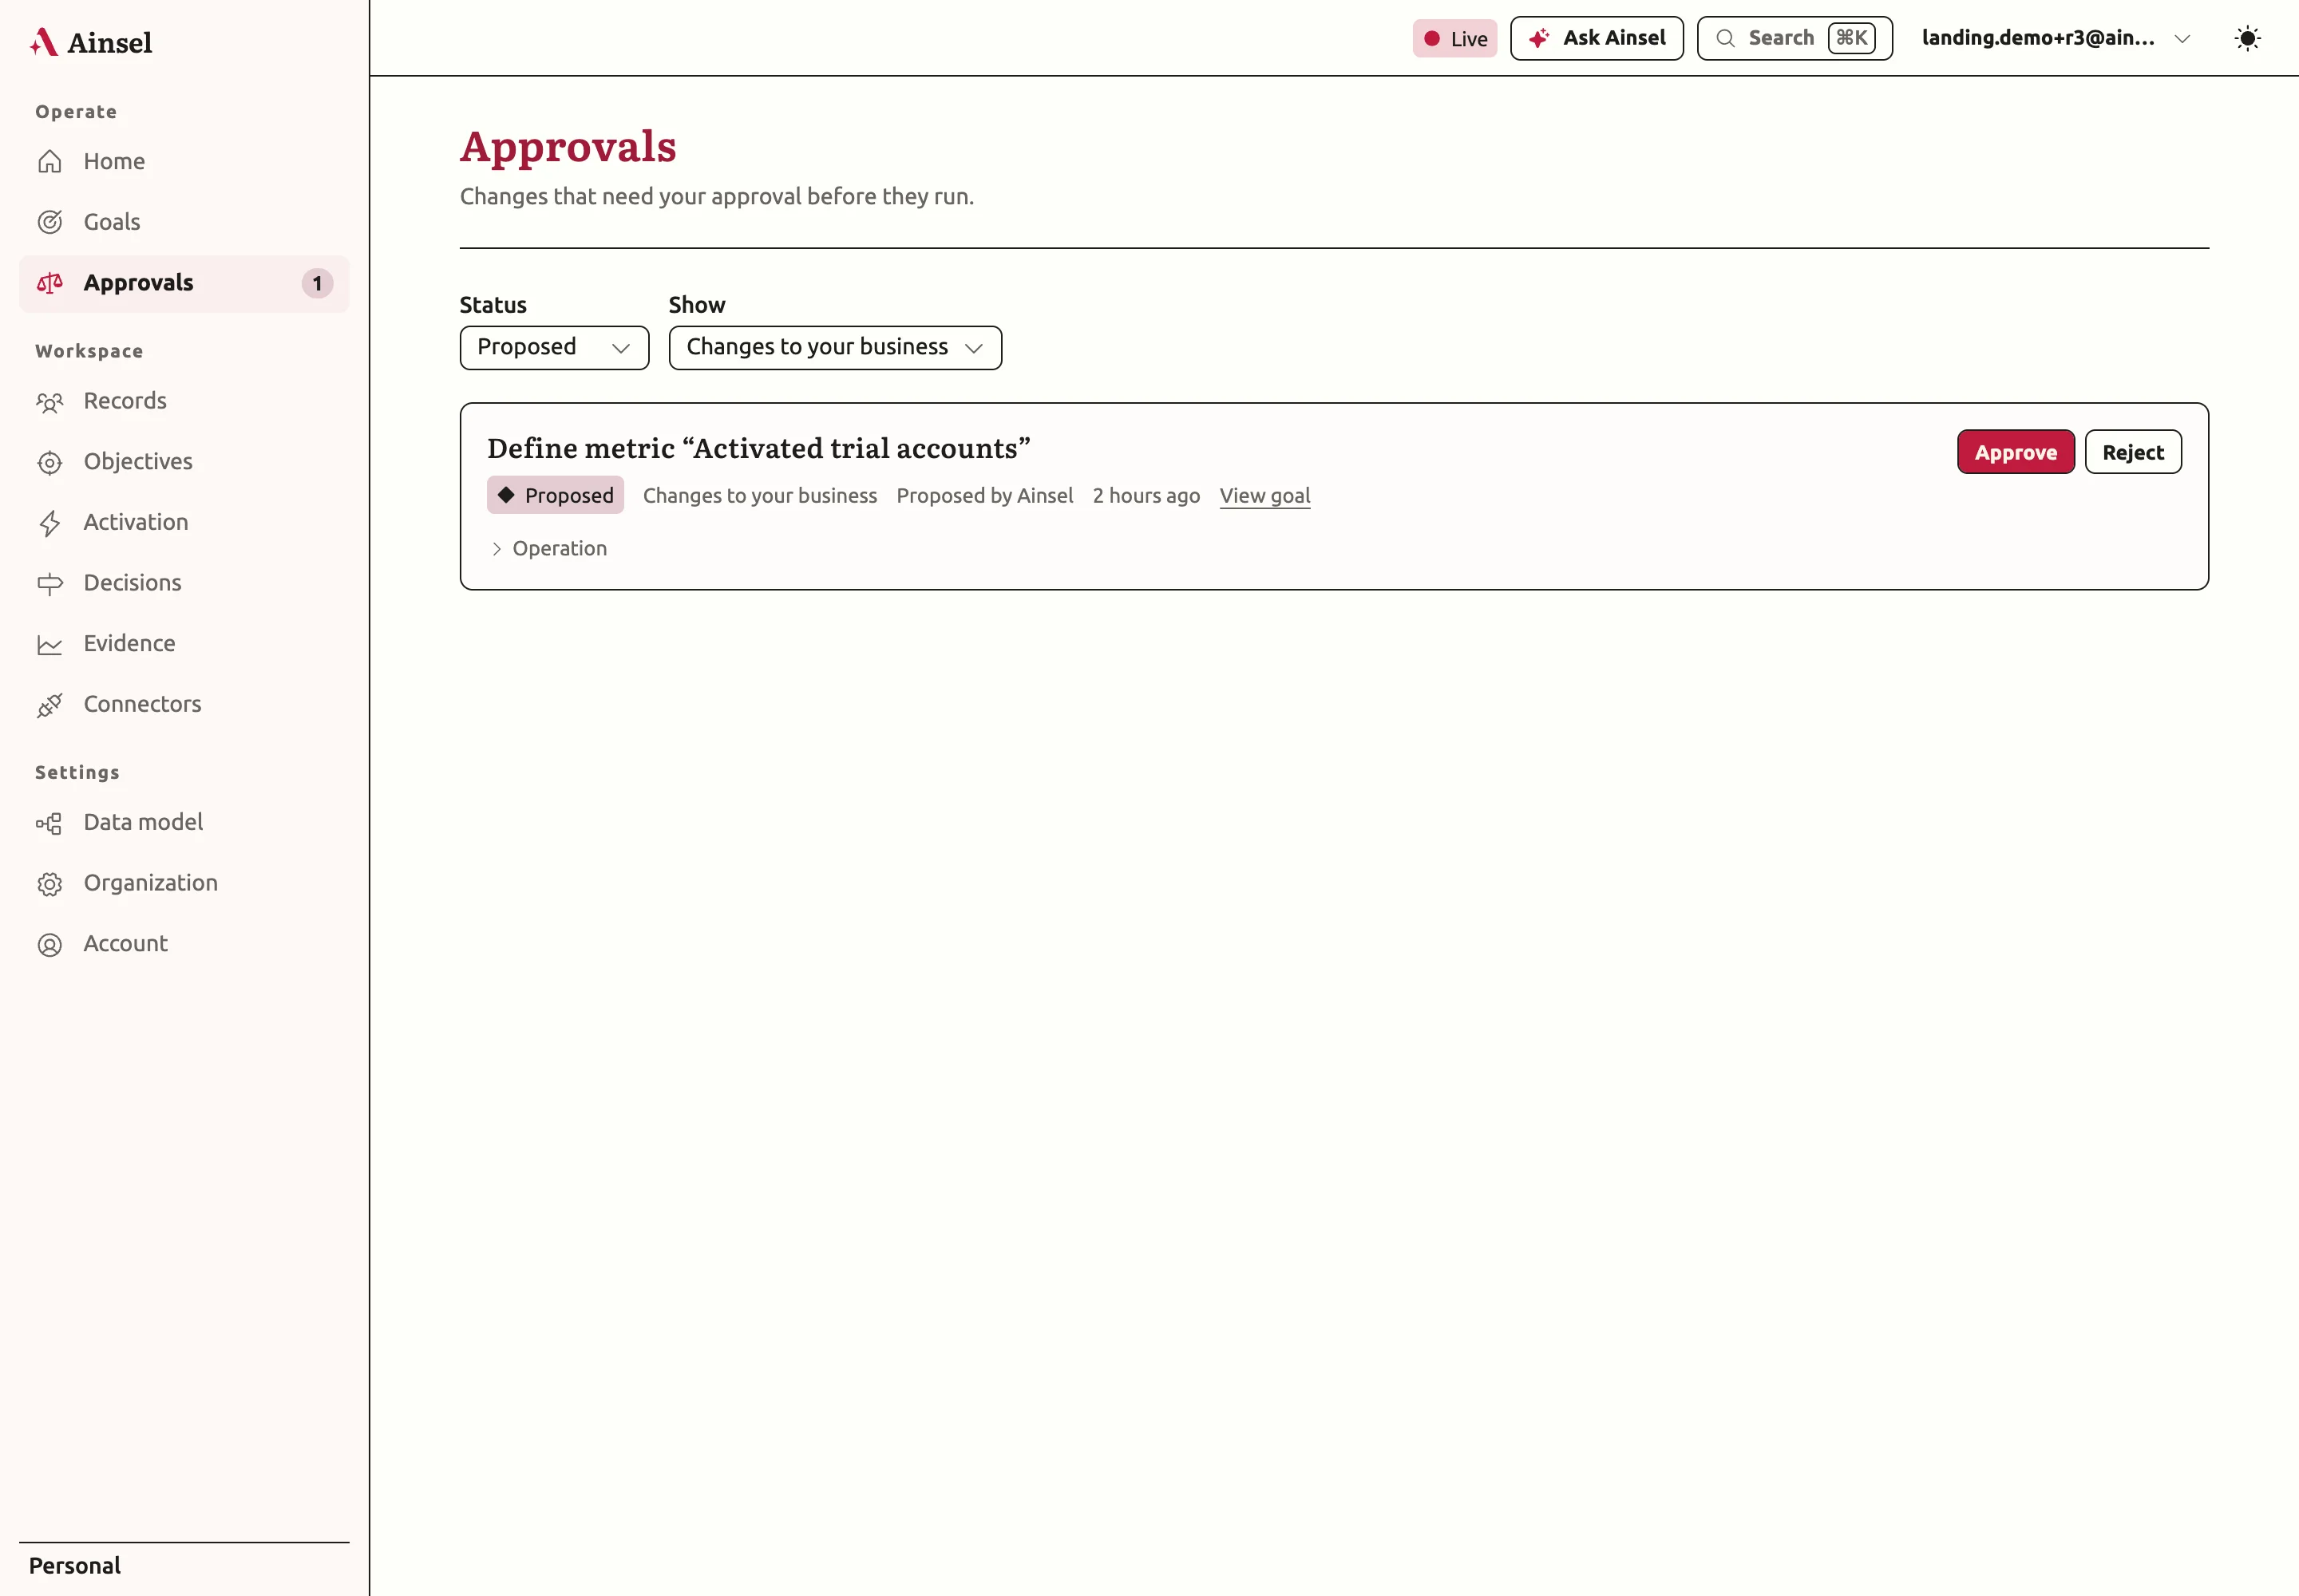Click the Ainsel brand name
The width and height of the screenshot is (2299, 1596).
[x=110, y=43]
